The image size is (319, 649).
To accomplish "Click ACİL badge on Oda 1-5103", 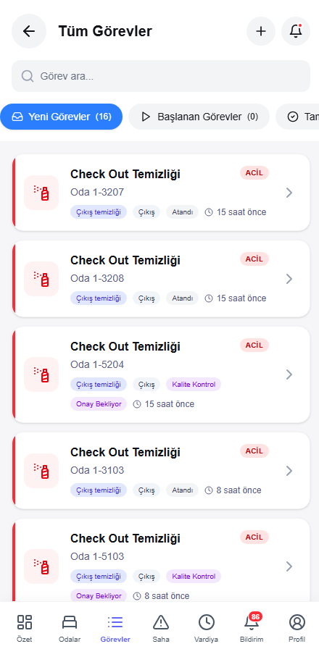I will coord(254,537).
